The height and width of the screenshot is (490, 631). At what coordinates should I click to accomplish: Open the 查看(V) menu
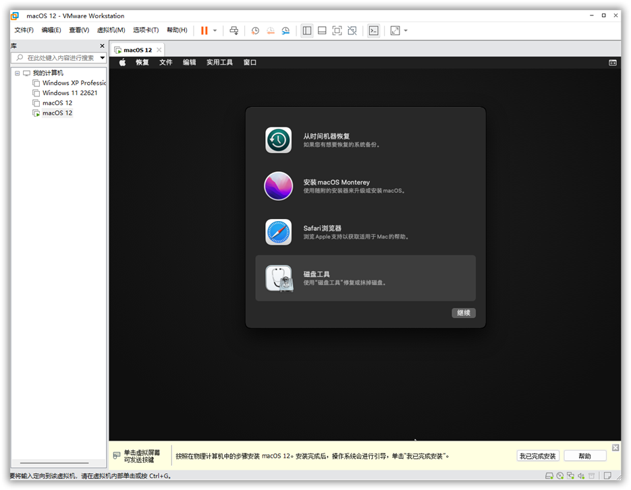click(79, 30)
